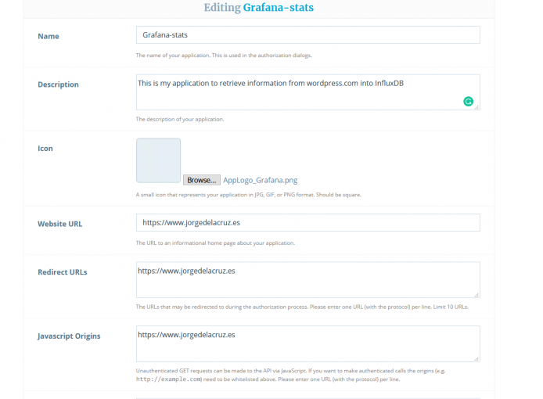Click the http://example.com sample text
The width and height of the screenshot is (543, 399).
(x=169, y=379)
